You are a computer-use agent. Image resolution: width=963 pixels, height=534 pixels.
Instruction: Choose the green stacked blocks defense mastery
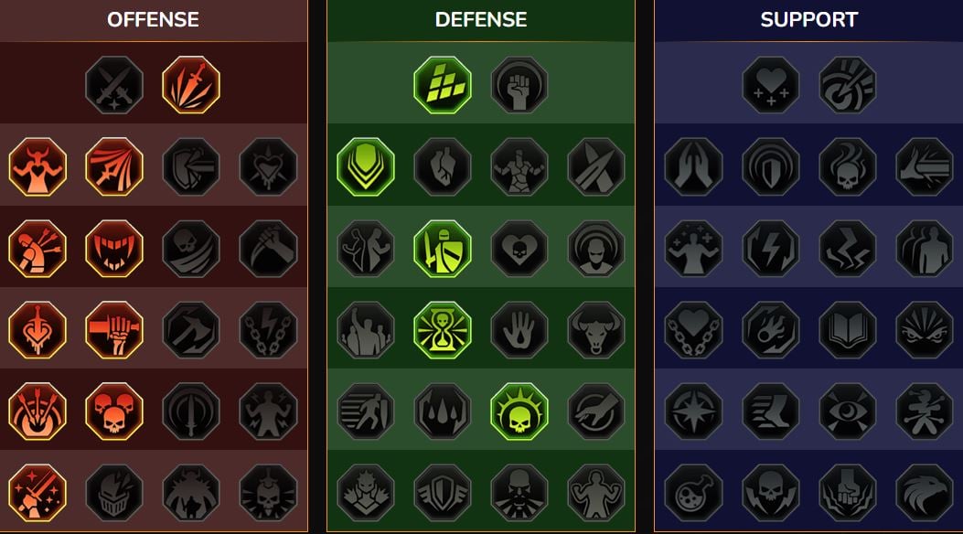click(x=443, y=85)
